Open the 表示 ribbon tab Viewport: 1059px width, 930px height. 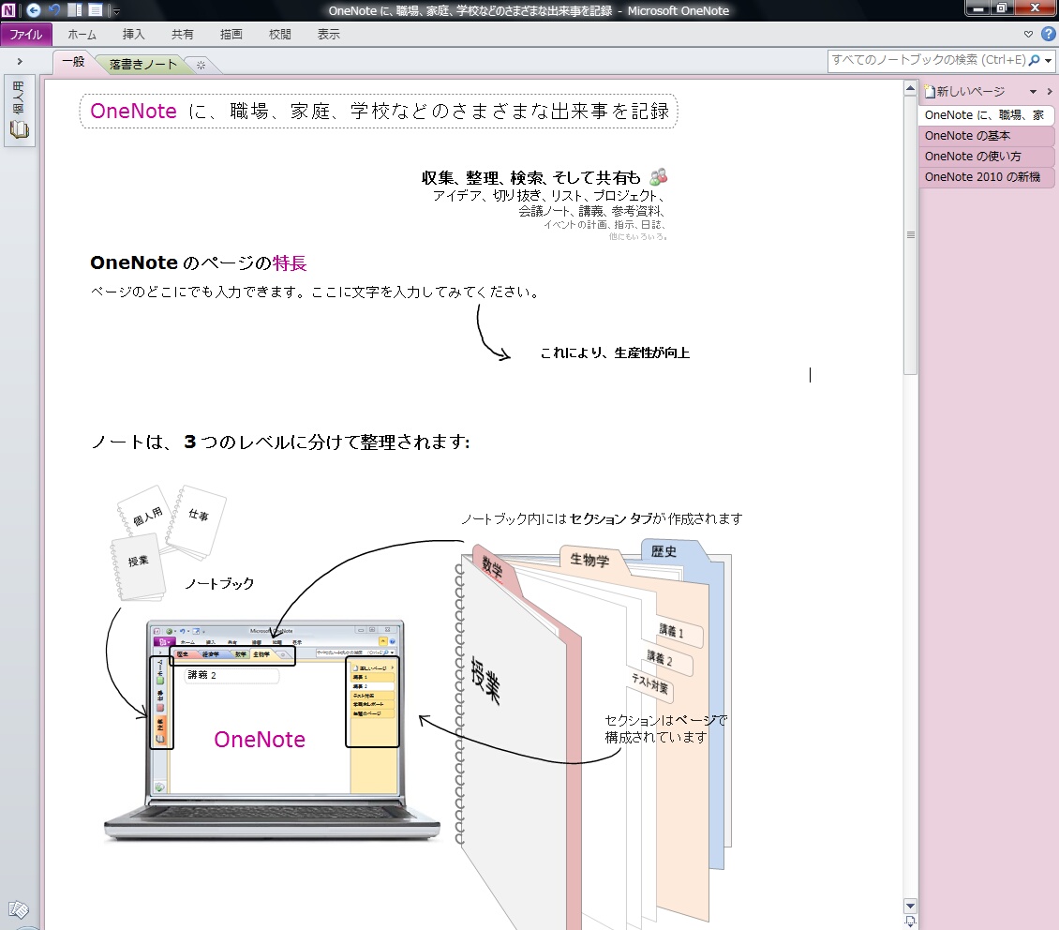point(328,35)
